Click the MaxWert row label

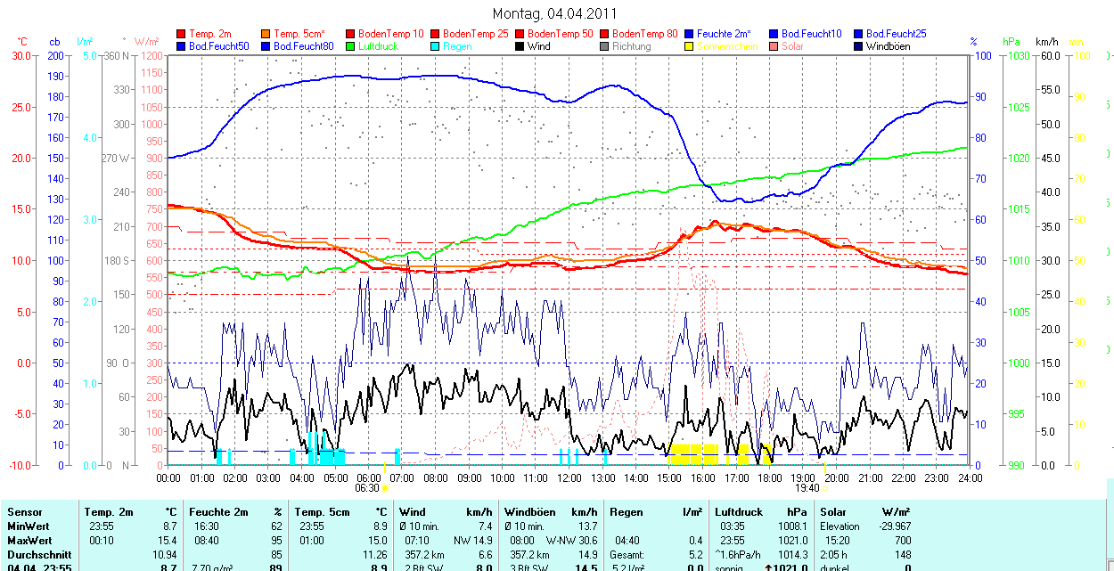coord(30,541)
